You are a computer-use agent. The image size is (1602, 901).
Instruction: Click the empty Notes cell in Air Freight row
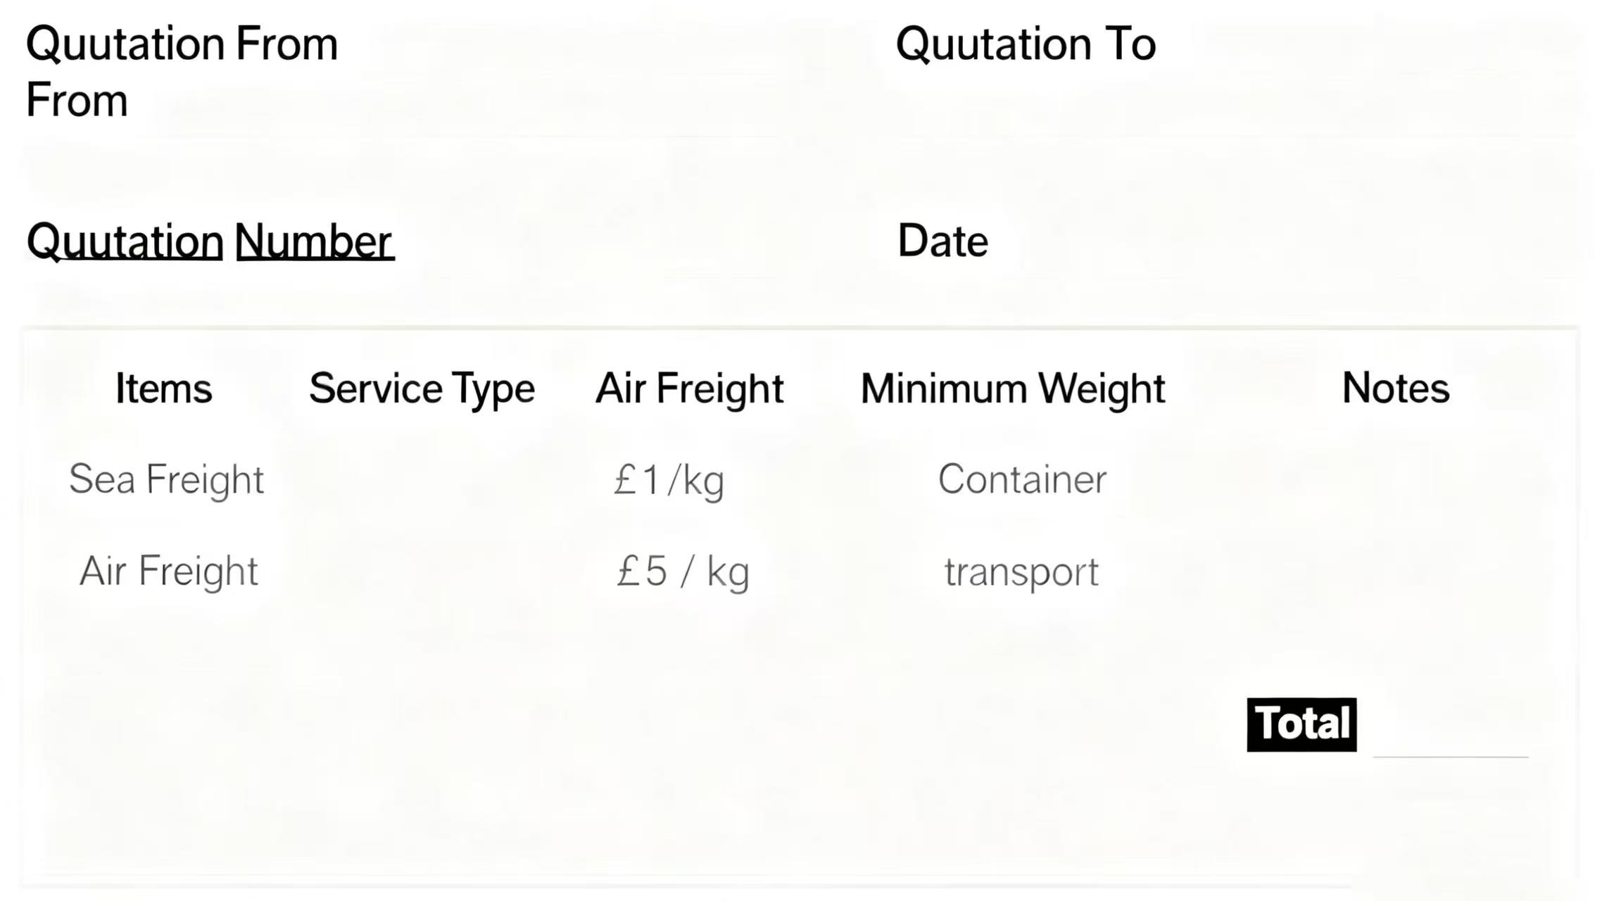[1395, 571]
